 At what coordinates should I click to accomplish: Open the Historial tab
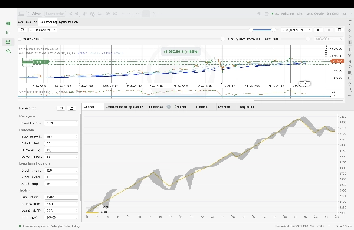(202, 107)
